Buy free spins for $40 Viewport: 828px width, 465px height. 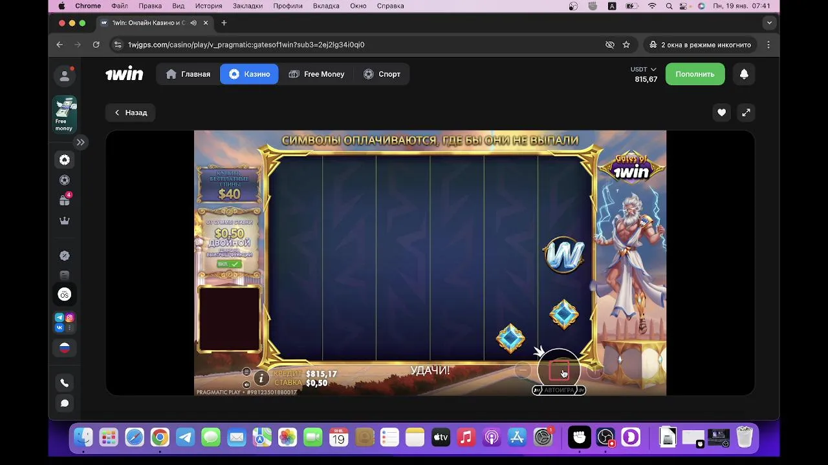[x=229, y=185]
